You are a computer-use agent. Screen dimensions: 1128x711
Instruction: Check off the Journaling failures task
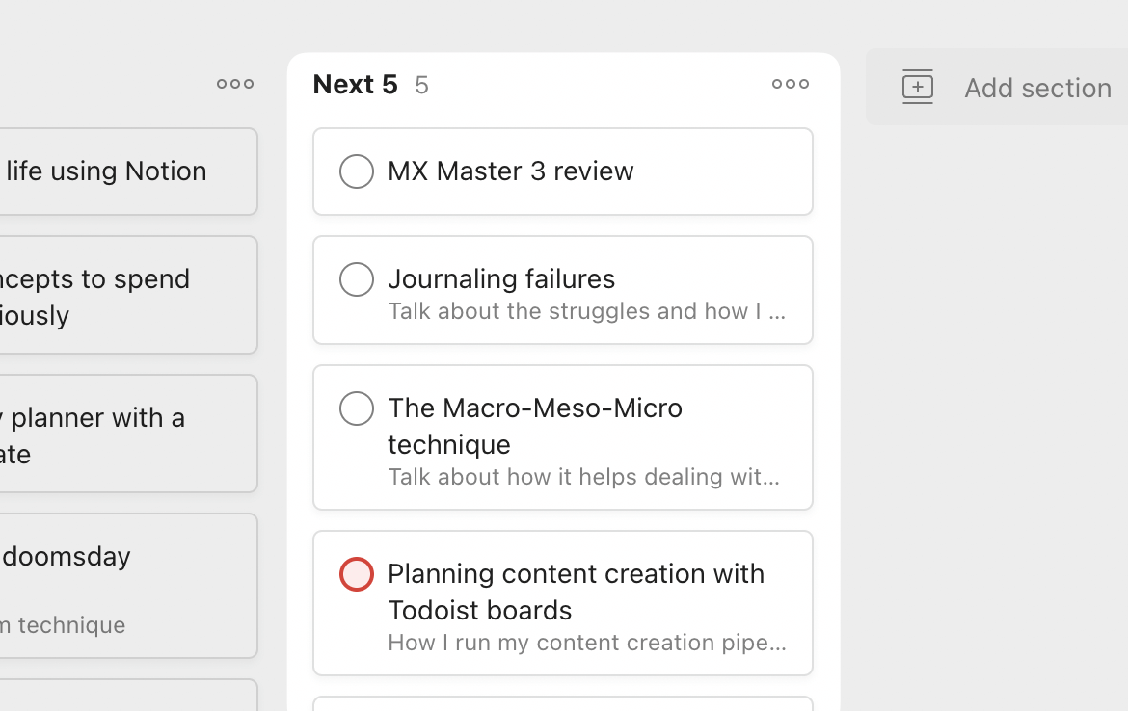click(357, 279)
